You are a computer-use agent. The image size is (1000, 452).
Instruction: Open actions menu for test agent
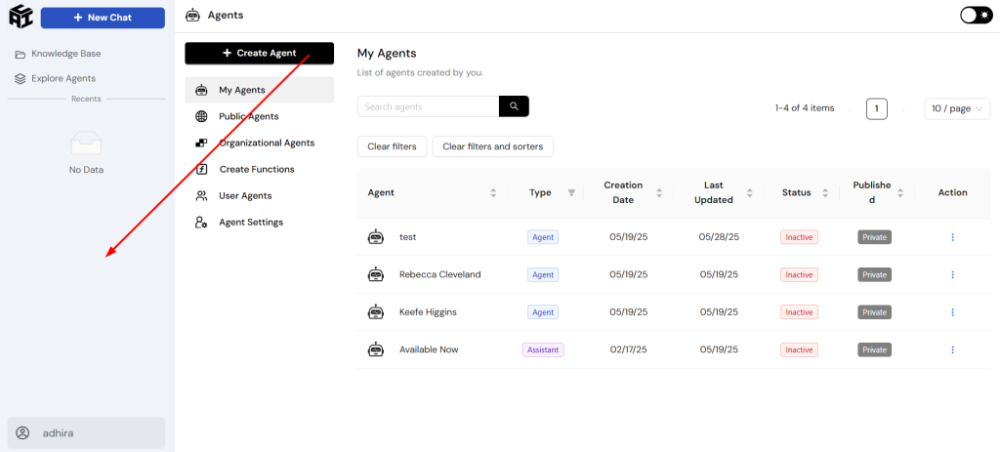point(953,237)
